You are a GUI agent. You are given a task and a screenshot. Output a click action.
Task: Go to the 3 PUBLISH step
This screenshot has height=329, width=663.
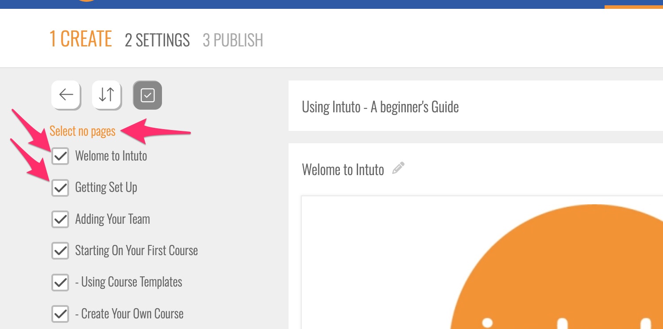233,40
